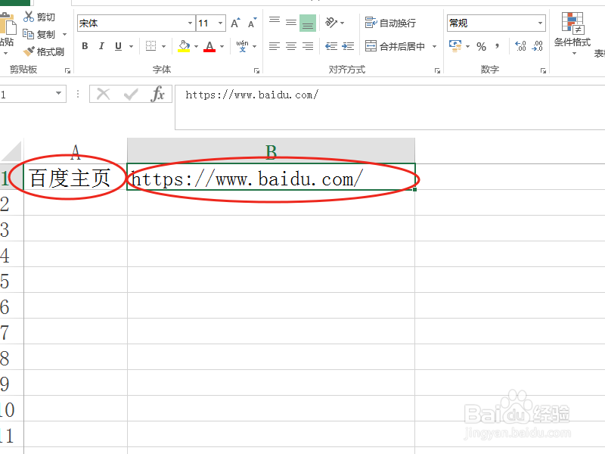The width and height of the screenshot is (605, 454).
Task: Click the cell borders icon
Action: [150, 46]
